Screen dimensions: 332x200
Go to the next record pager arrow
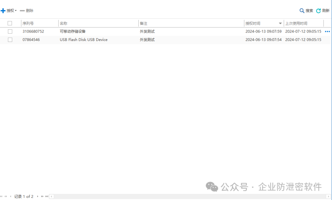tap(38, 197)
